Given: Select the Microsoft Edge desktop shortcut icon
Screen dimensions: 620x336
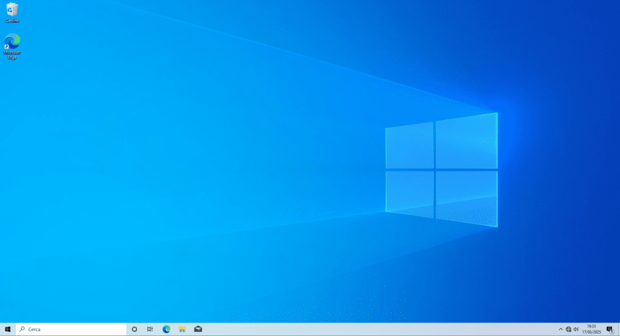Looking at the screenshot, I should pyautogui.click(x=12, y=41).
